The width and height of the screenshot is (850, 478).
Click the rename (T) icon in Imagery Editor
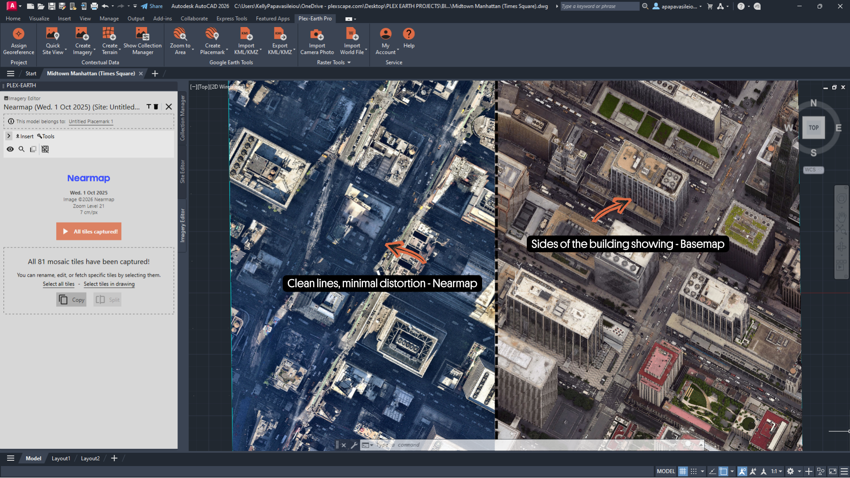tap(149, 107)
